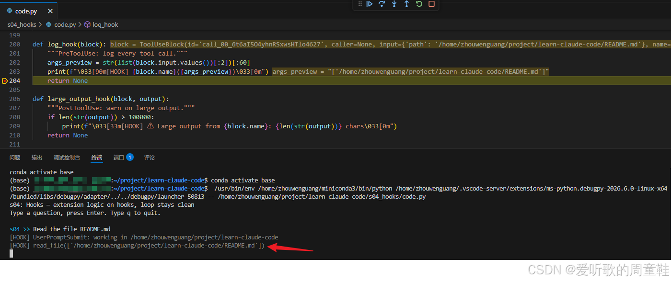Screen dimensions: 671x282
Task: Click the PostToolUse docstring on line 207
Action: click(121, 108)
